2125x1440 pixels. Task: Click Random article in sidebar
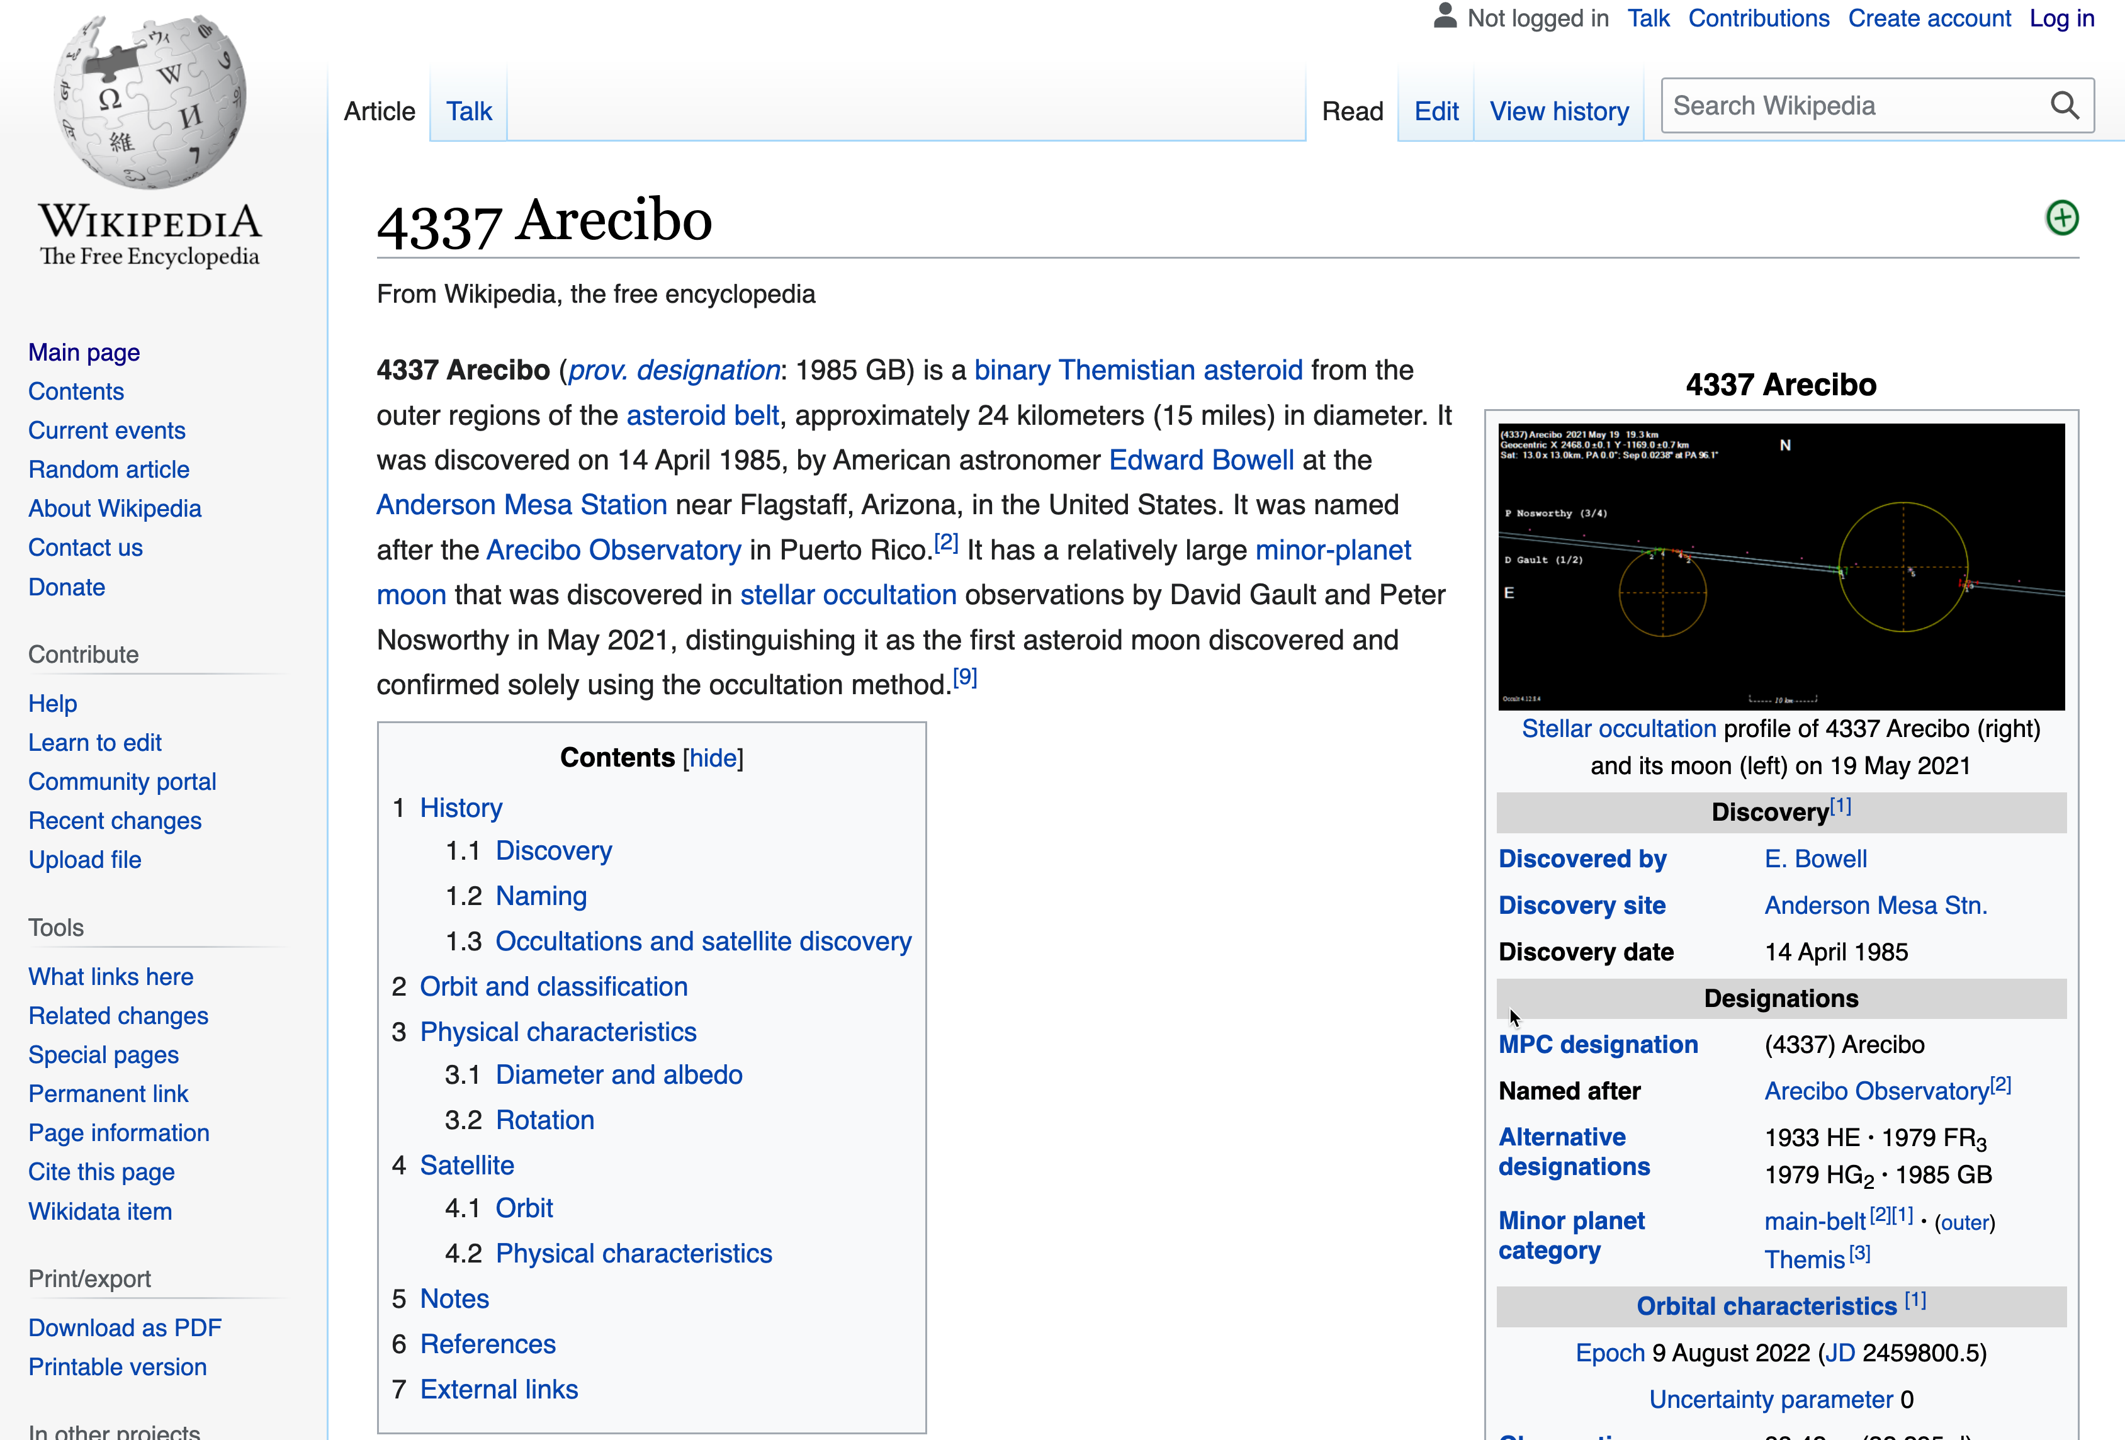109,469
